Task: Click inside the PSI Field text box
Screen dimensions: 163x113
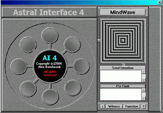Action: point(120,94)
